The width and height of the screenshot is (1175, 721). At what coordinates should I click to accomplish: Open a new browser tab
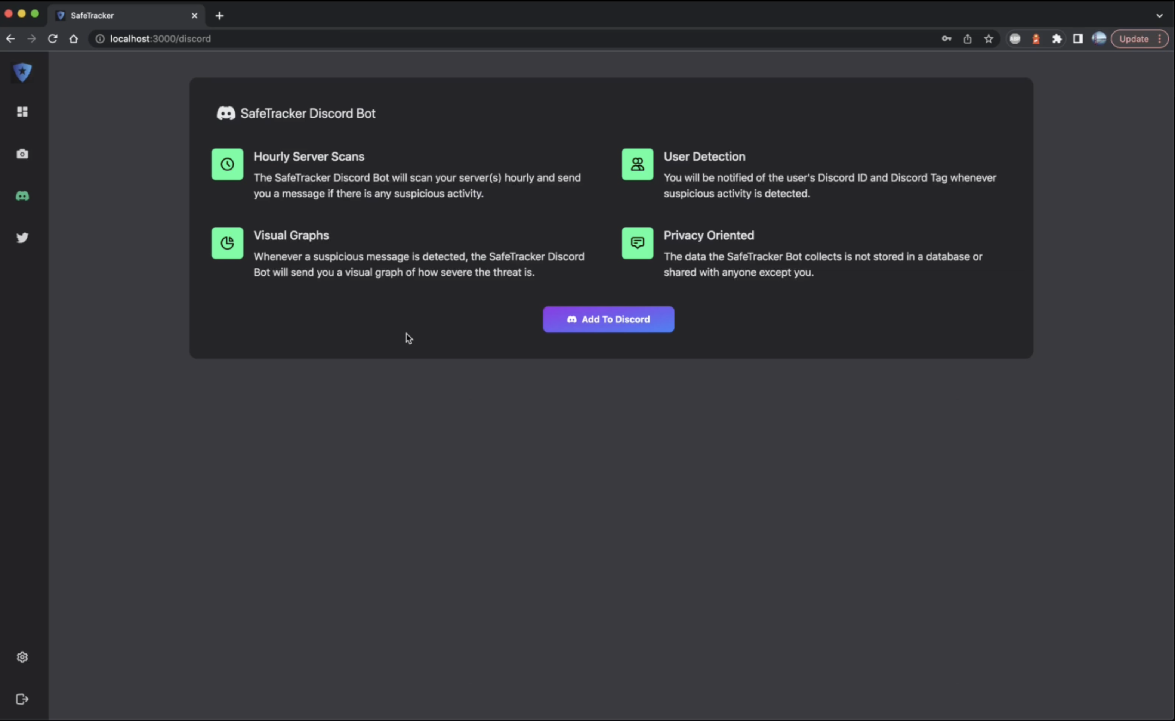(x=219, y=16)
